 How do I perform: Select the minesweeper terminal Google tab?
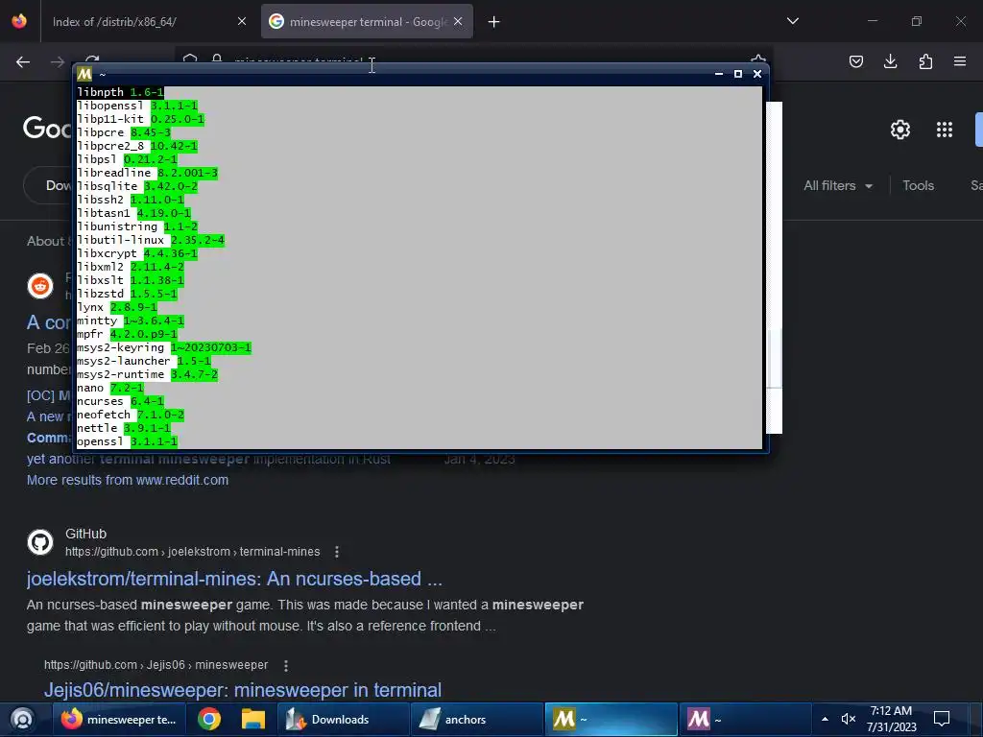[367, 22]
